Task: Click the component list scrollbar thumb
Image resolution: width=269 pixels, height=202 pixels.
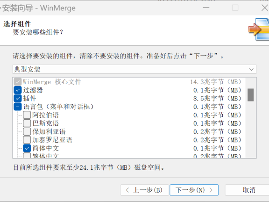Action: (250, 95)
